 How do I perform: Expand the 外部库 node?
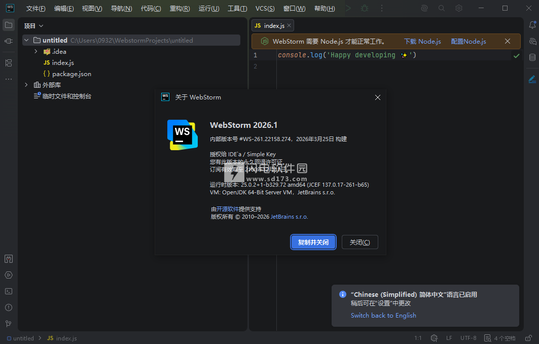[26, 85]
